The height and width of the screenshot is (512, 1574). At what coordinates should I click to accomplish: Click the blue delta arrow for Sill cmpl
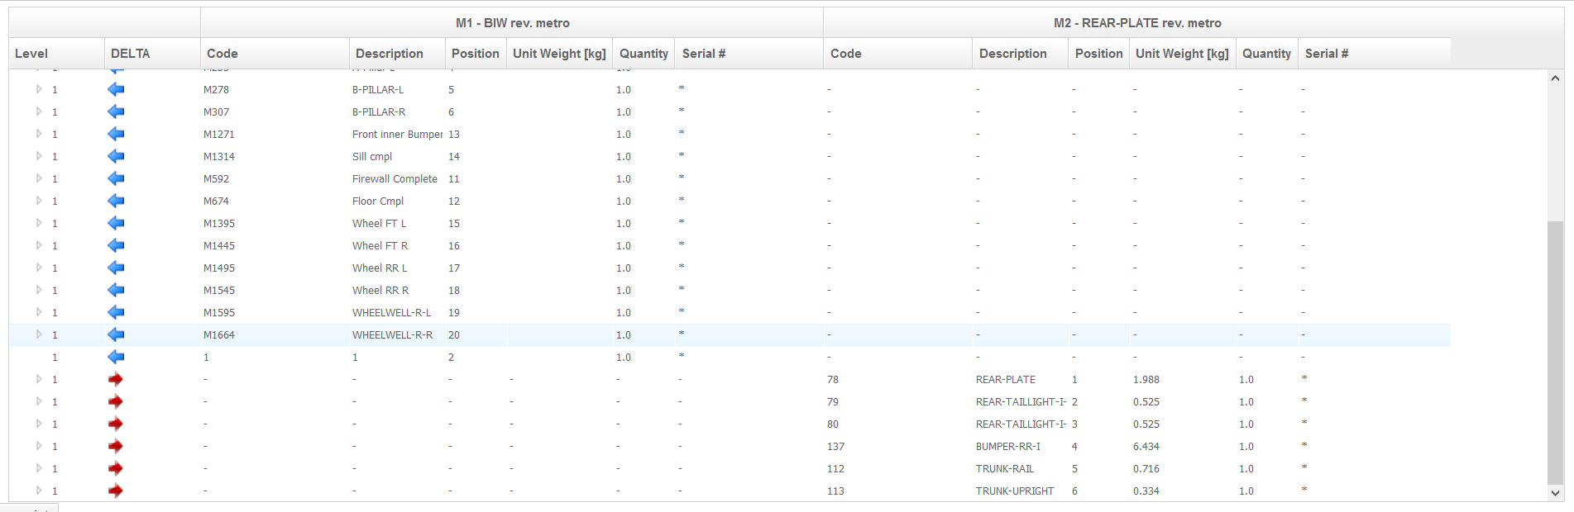[x=116, y=156]
